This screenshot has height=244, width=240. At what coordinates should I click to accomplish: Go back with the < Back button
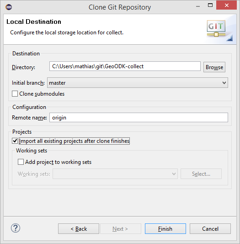pyautogui.click(x=79, y=228)
